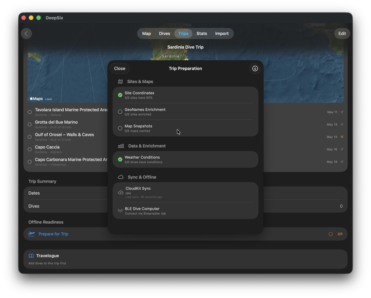The width and height of the screenshot is (371, 298).
Task: Click the BLE Dive Computer antenna icon
Action: [120, 211]
